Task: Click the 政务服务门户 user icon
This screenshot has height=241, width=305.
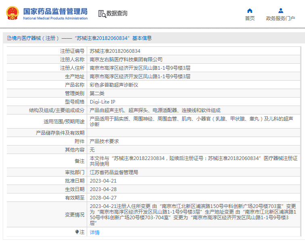Action: (281, 10)
